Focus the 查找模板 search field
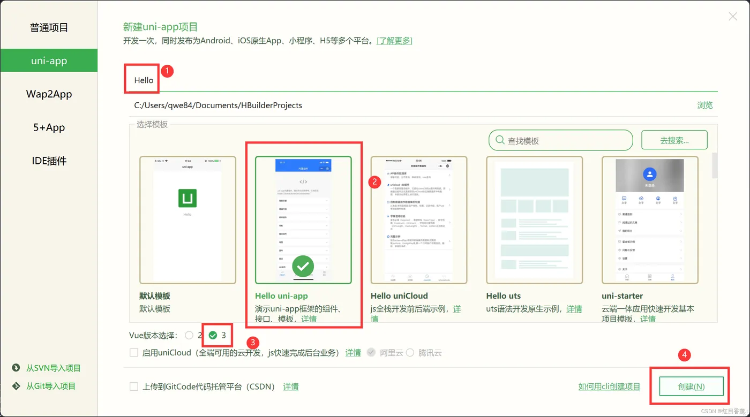This screenshot has width=750, height=417. 561,140
